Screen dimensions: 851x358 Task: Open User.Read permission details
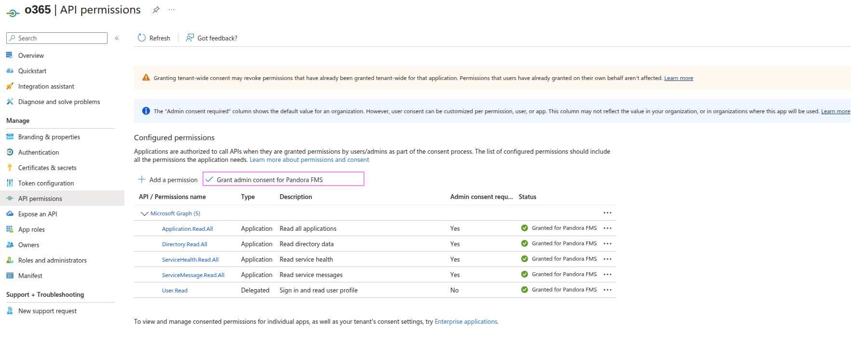pos(175,291)
